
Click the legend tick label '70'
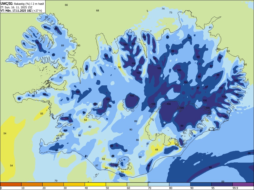(x=150, y=188)
